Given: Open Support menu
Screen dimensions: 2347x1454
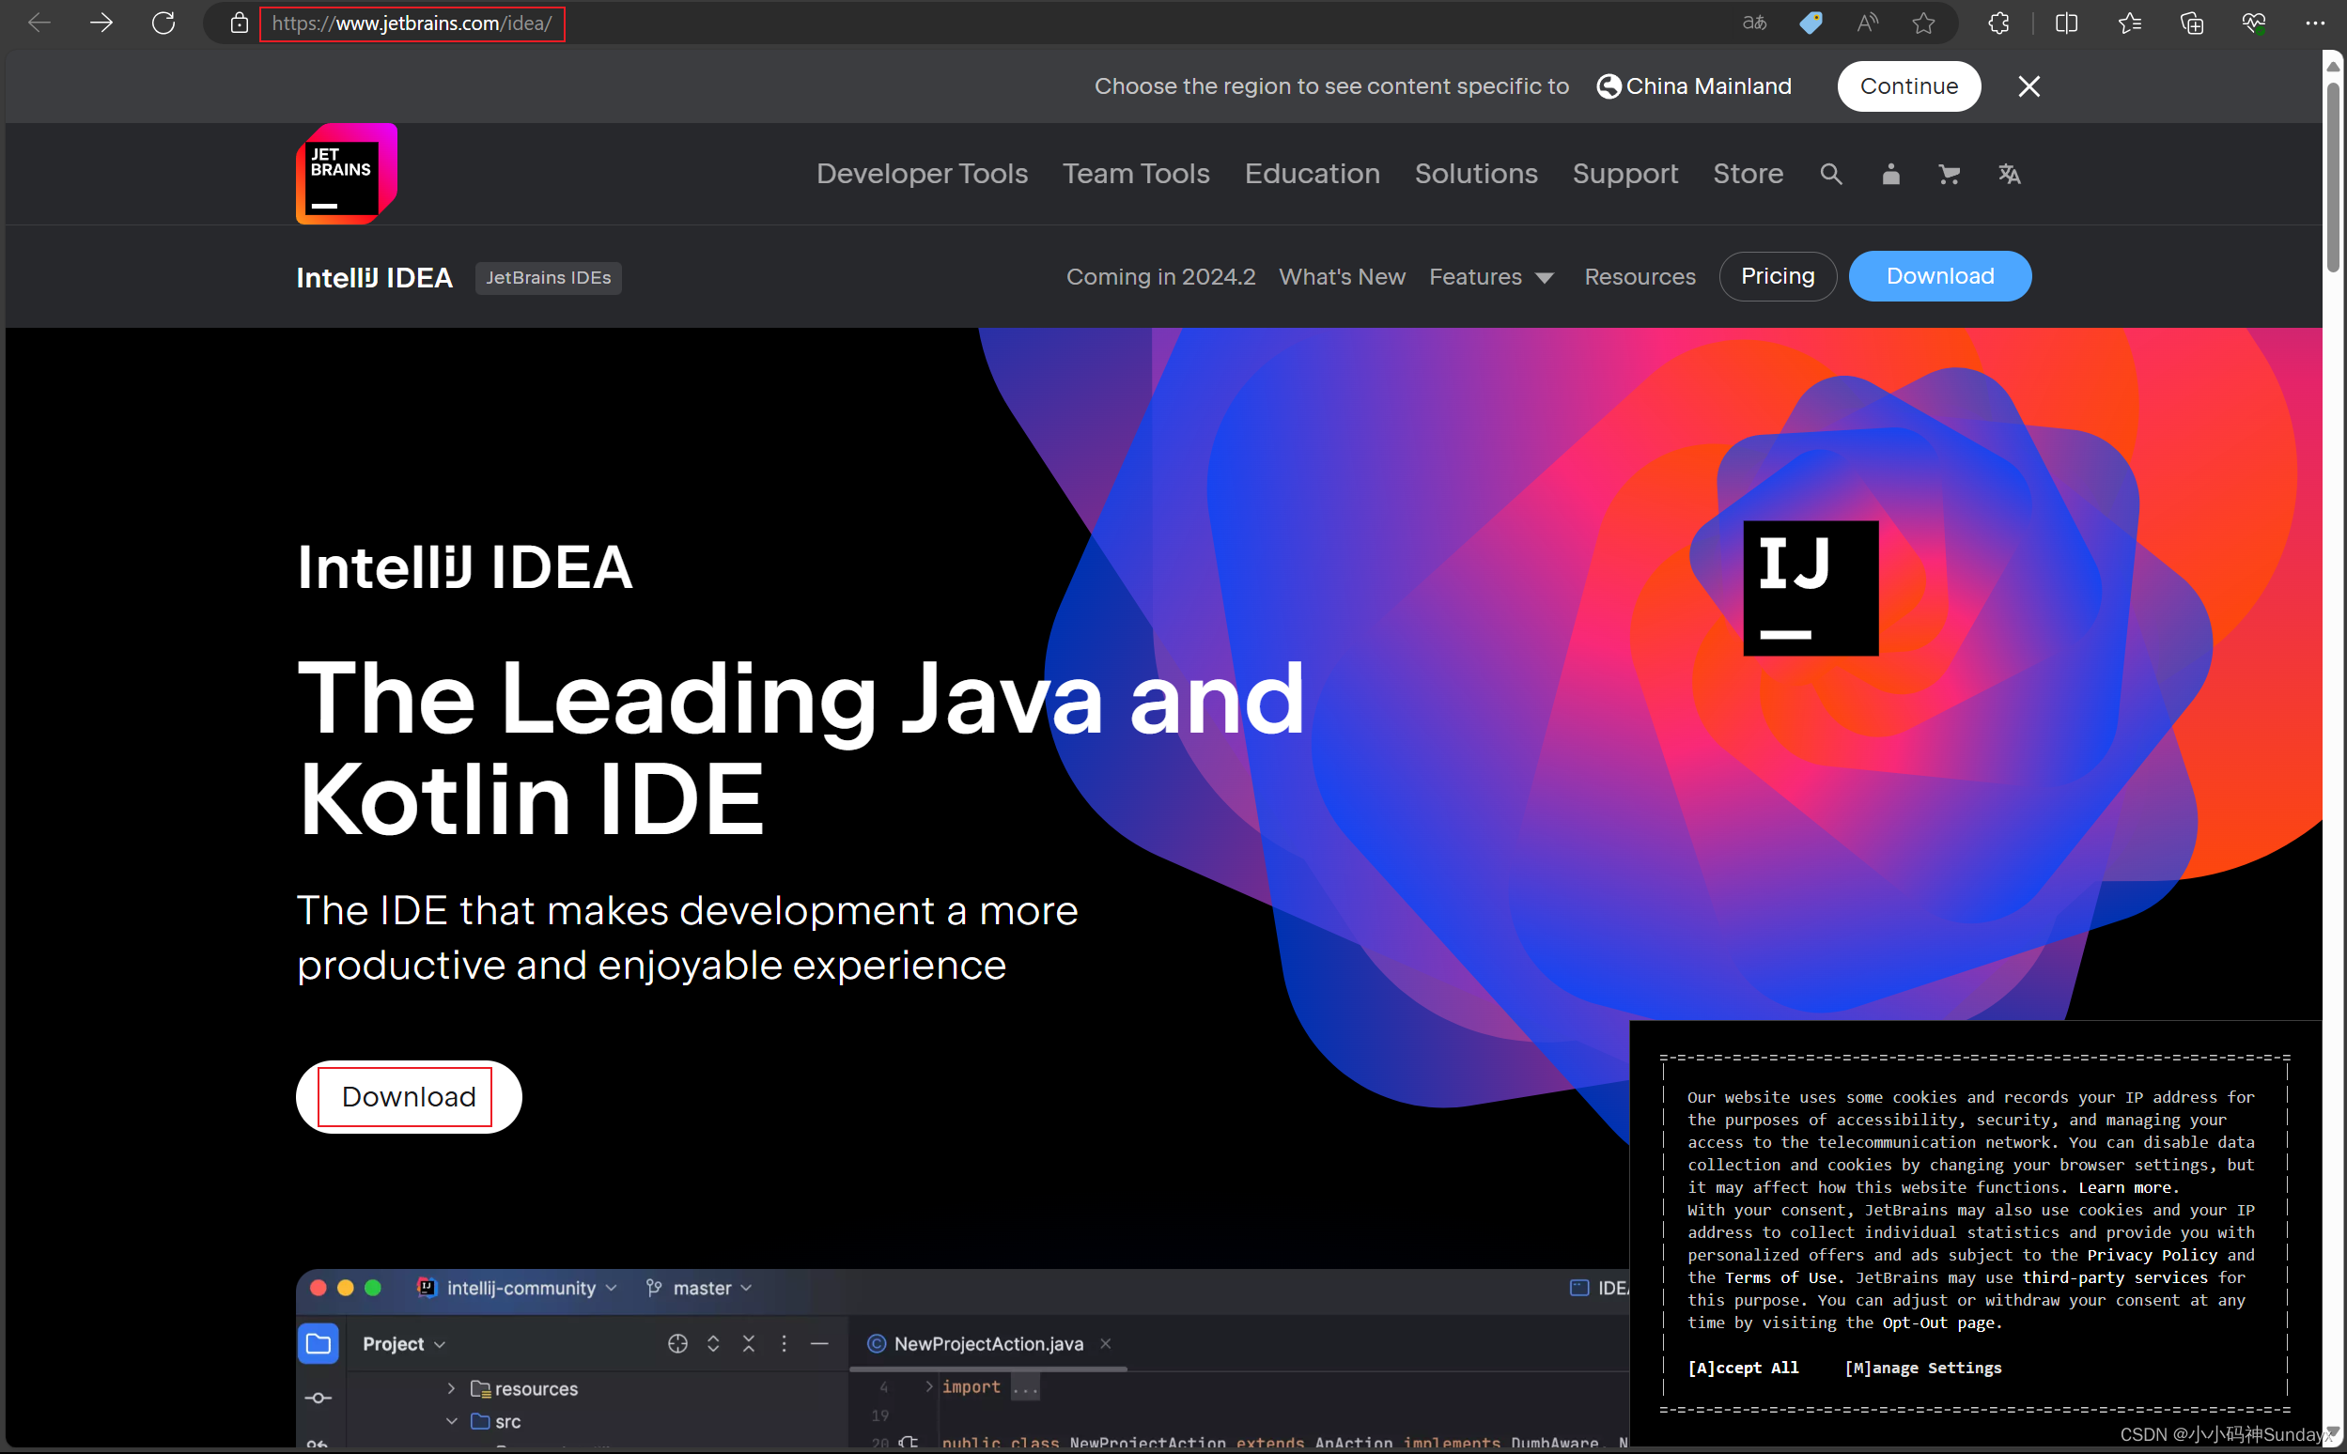Looking at the screenshot, I should coord(1624,174).
